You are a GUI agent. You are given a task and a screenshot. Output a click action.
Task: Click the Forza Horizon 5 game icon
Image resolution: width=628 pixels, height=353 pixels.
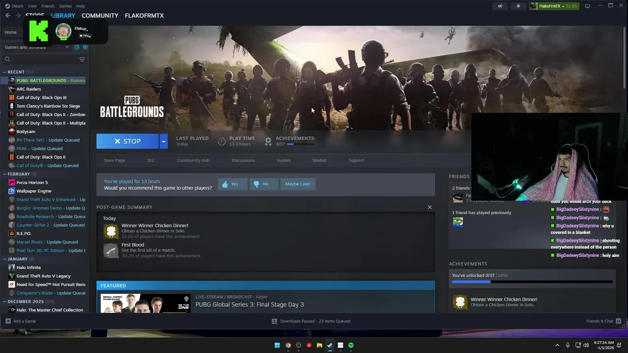pos(12,182)
